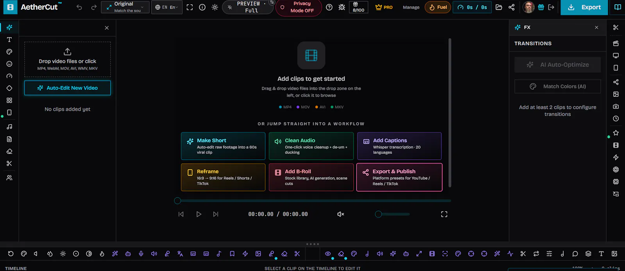The image size is (625, 271).
Task: Open the projects folder icon
Action: coord(499,7)
